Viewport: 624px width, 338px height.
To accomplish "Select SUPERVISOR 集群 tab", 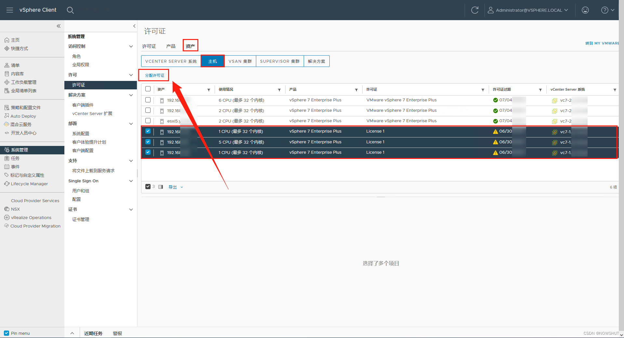I will (280, 61).
